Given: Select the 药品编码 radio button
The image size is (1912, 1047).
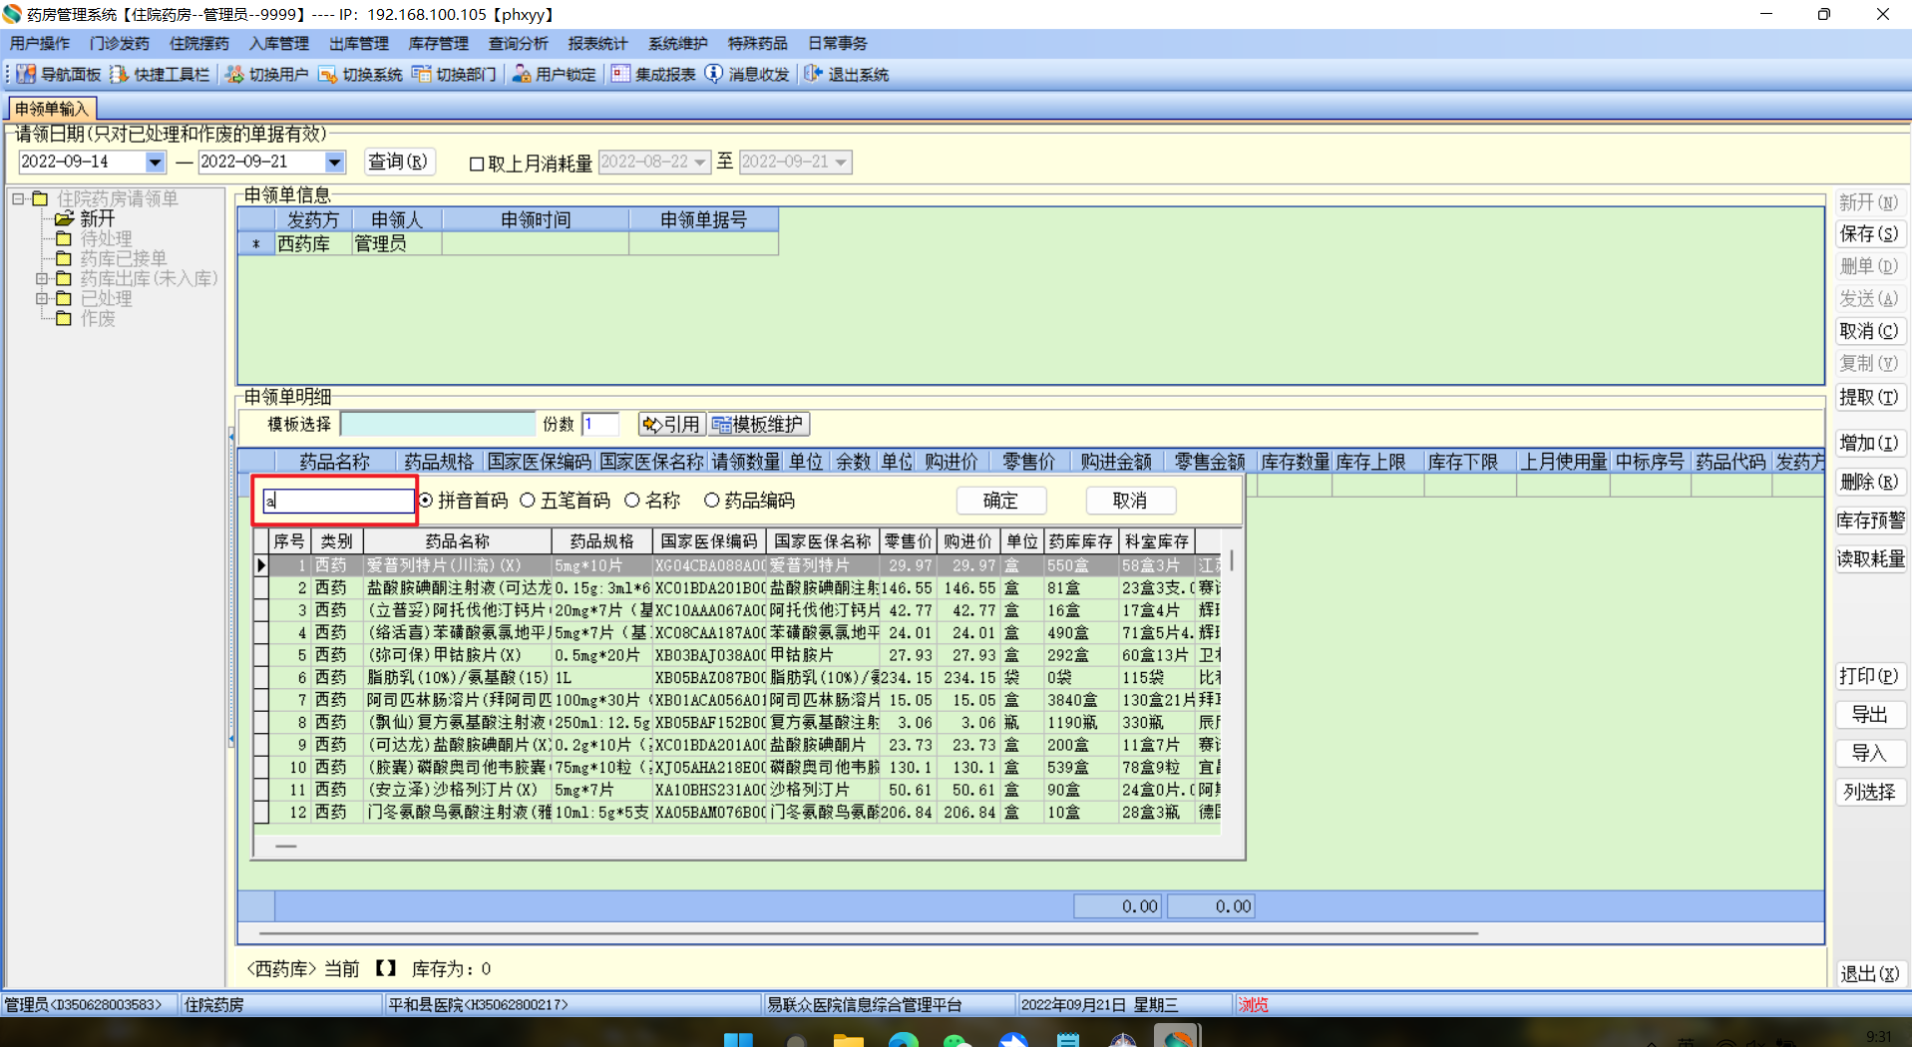Looking at the screenshot, I should 711,501.
